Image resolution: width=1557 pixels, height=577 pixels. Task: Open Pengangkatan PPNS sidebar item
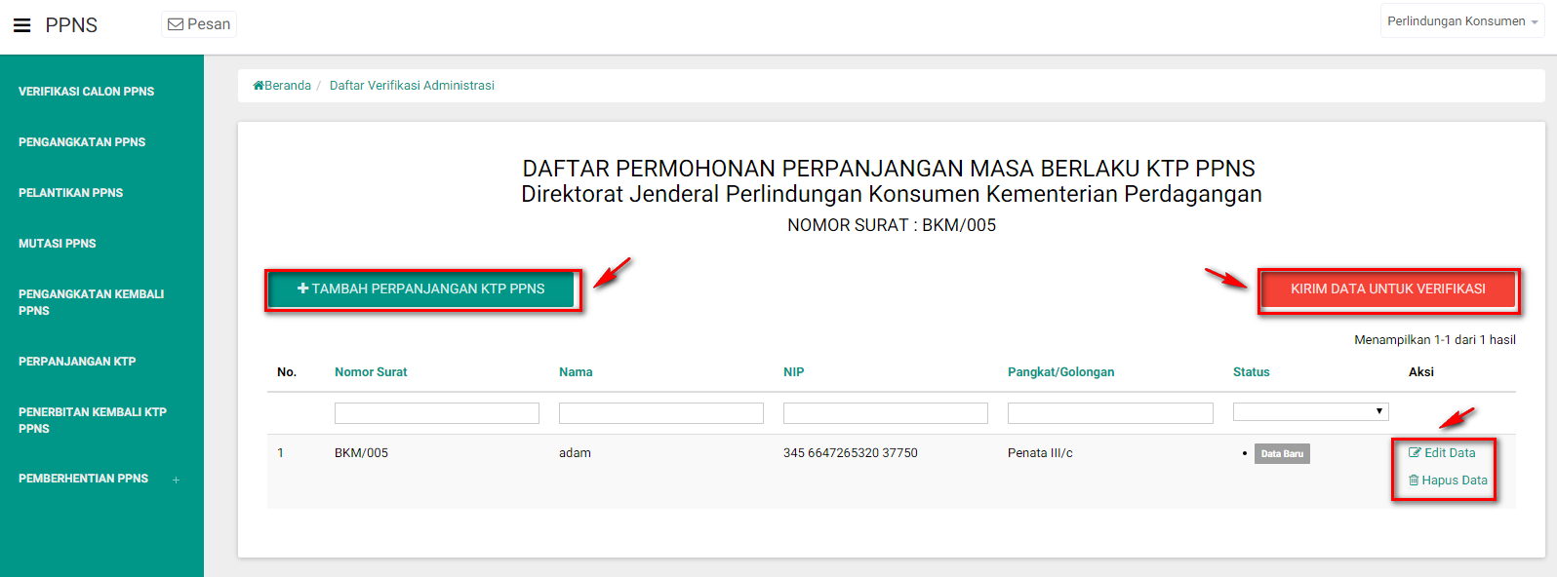coord(82,142)
